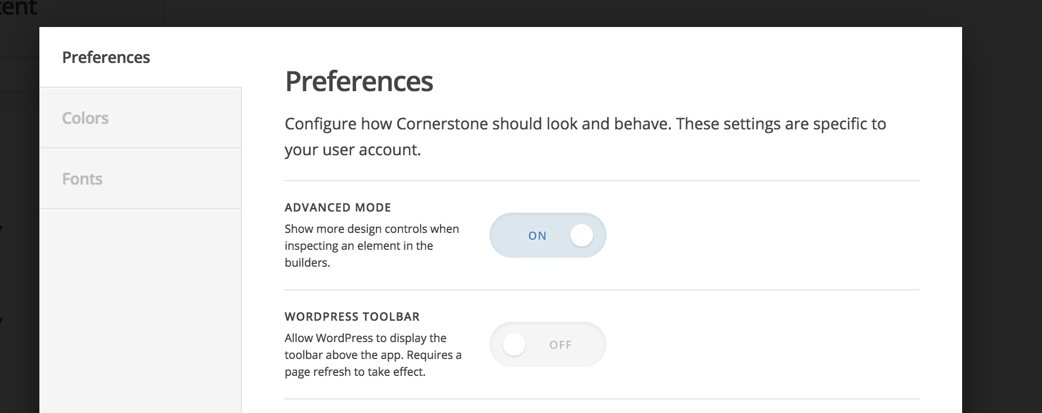Image resolution: width=1042 pixels, height=413 pixels.
Task: Click empty sidebar area below Fonts
Action: tap(141, 309)
